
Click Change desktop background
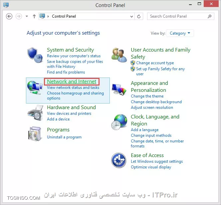pos(156,102)
